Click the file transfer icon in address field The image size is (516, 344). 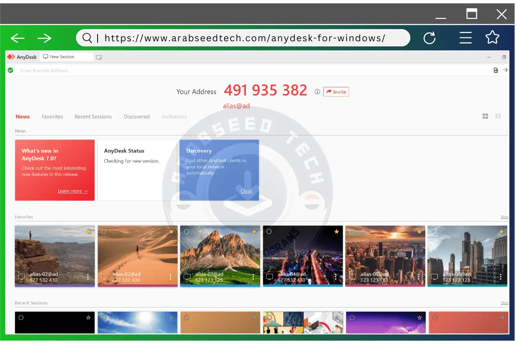pos(496,70)
